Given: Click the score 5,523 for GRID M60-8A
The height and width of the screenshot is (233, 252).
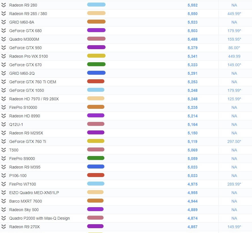Looking at the screenshot, I should [x=192, y=22].
